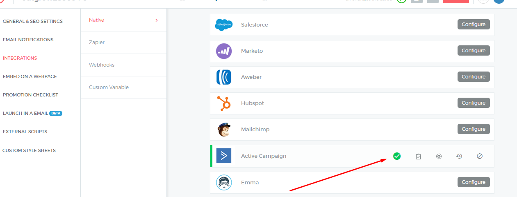
Task: Configure the Mailchimp integration
Action: click(474, 129)
